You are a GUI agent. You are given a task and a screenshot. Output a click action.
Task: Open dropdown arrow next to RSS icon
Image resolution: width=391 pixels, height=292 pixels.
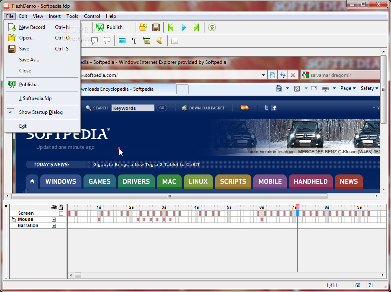306,88
